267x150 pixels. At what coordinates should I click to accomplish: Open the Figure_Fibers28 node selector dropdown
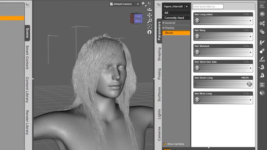click(x=187, y=7)
